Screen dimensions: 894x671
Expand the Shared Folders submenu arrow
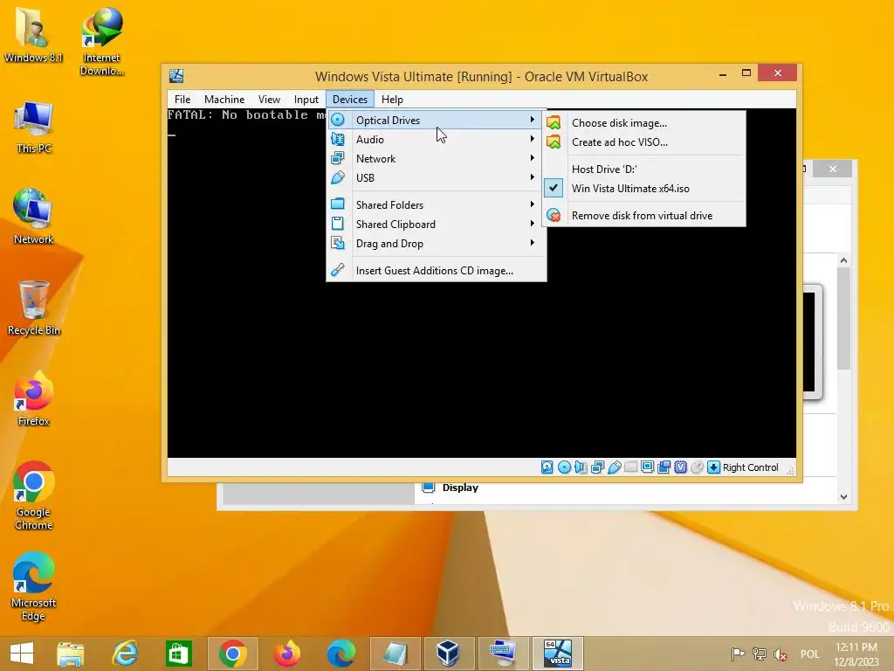(x=532, y=204)
